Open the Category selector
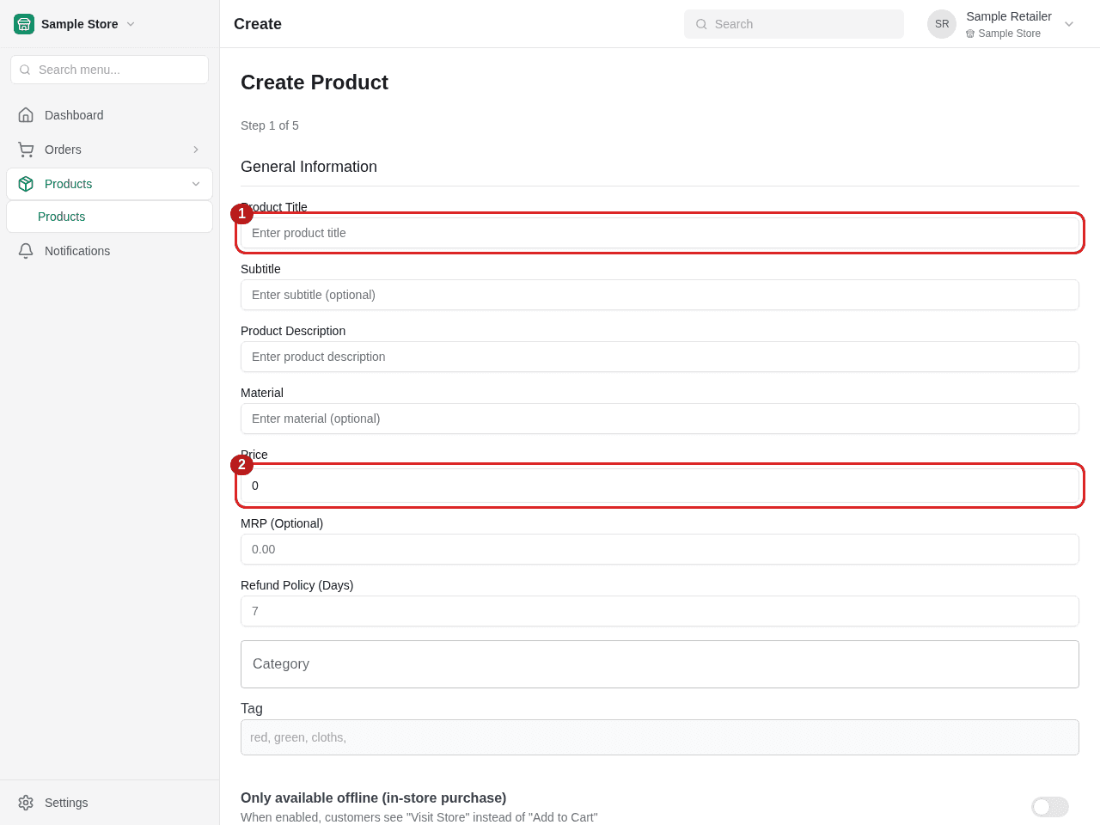 coord(660,664)
